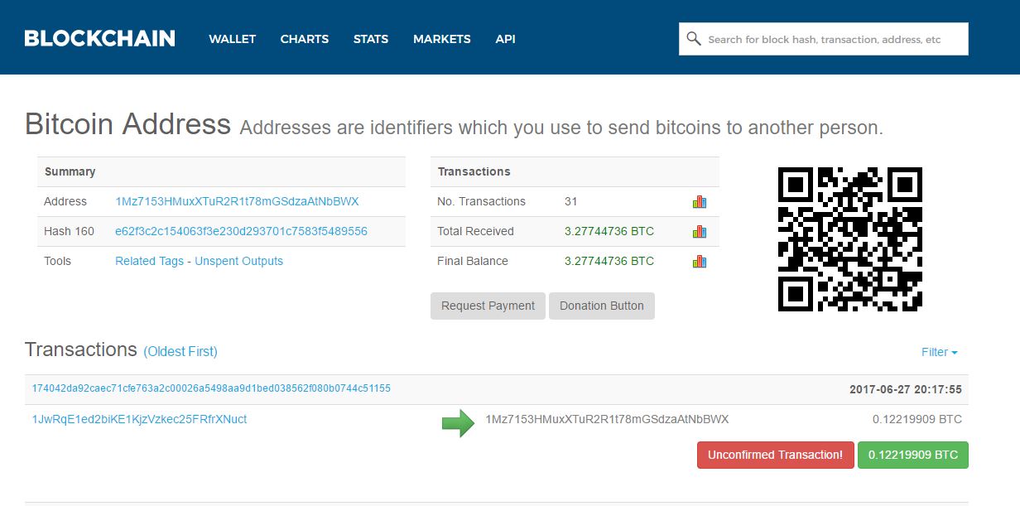
Task: Click the Tools row label
Action: (57, 261)
